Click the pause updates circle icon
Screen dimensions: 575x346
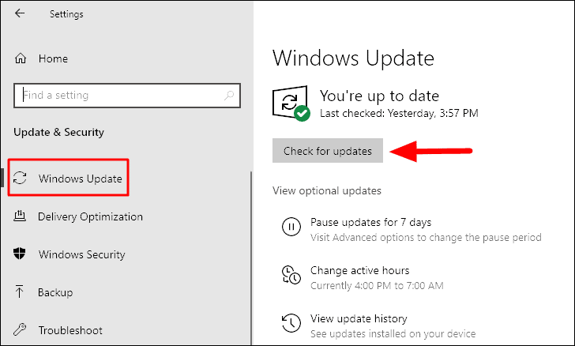(x=291, y=227)
